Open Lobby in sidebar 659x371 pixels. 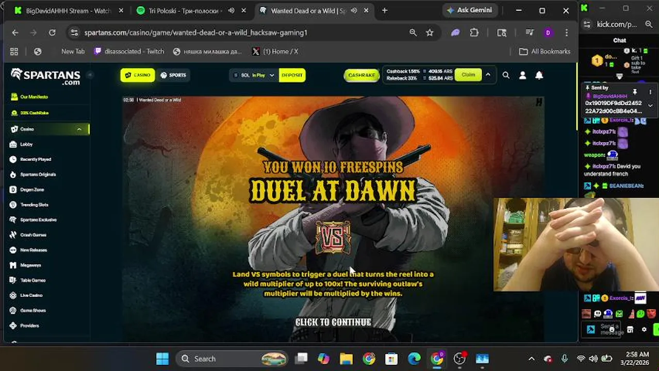coord(26,144)
